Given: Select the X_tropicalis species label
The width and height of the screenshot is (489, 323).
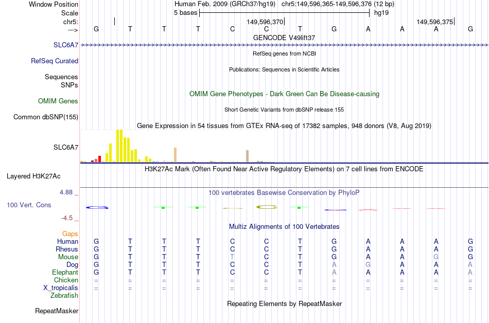Looking at the screenshot, I should tap(61, 288).
